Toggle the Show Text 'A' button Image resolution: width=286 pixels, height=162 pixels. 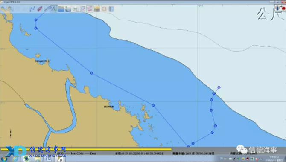(x=54, y=9)
